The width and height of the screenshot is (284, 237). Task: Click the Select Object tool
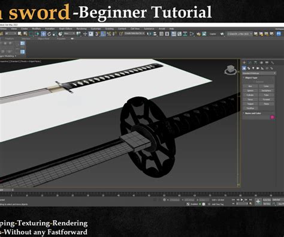20,34
